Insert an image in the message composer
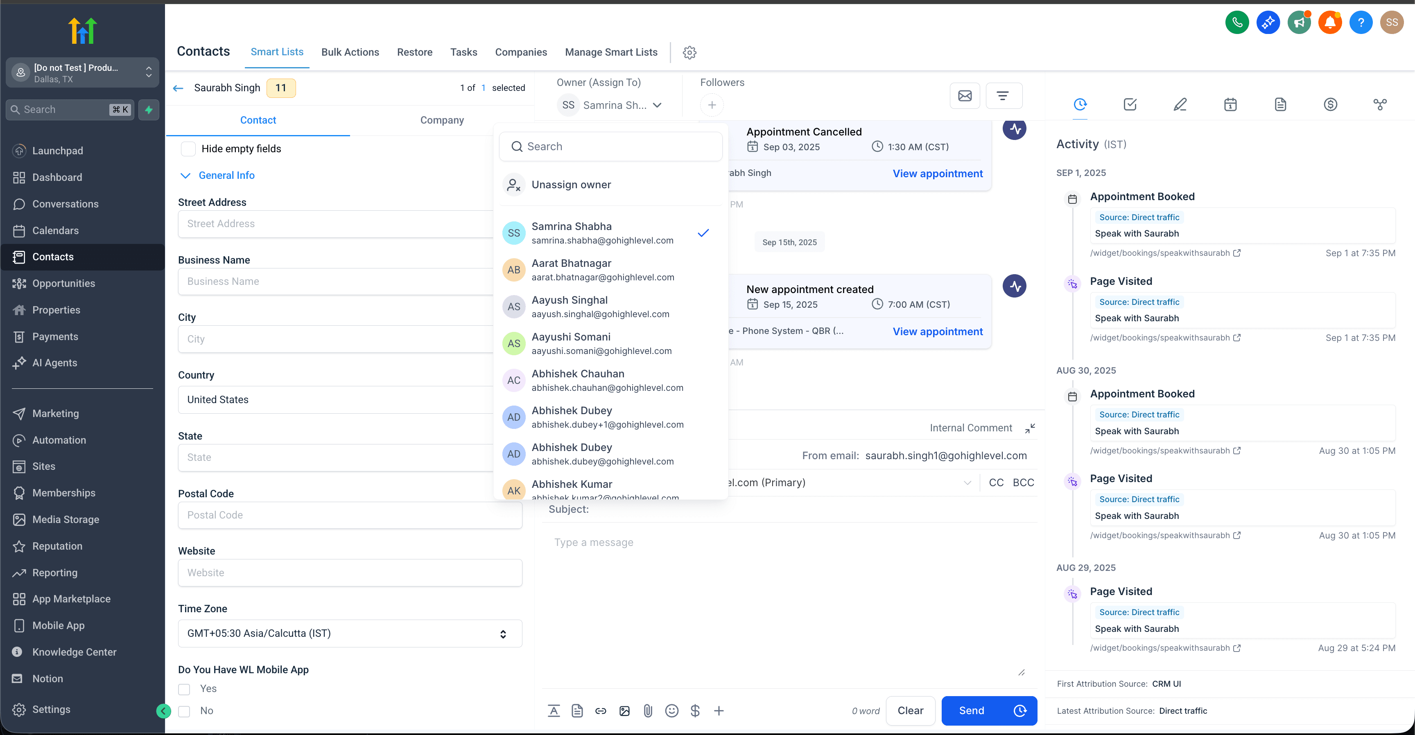 [x=624, y=710]
